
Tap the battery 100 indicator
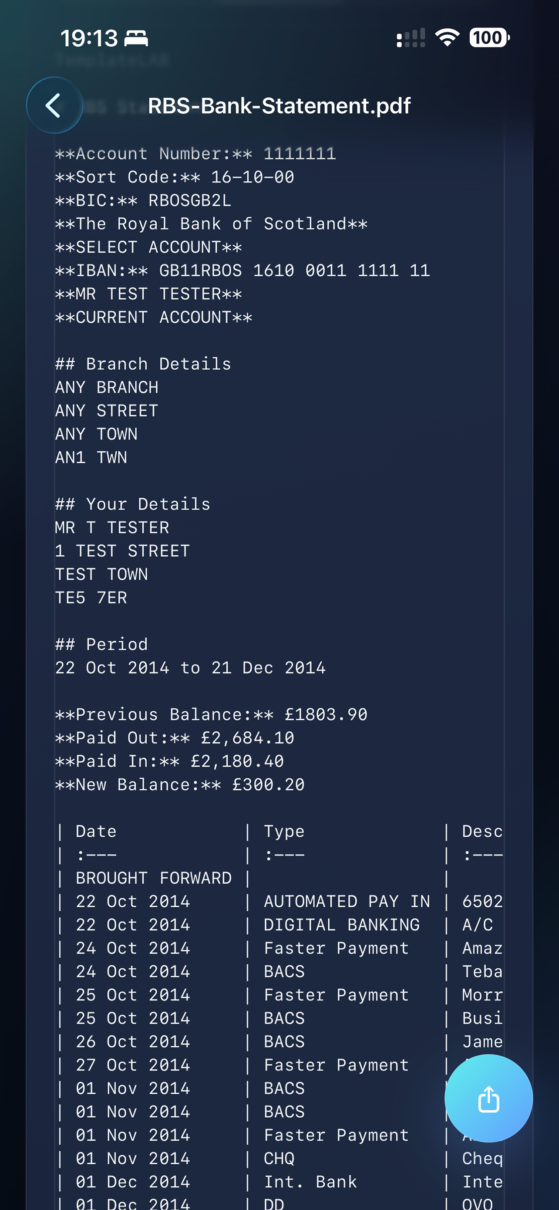point(489,37)
